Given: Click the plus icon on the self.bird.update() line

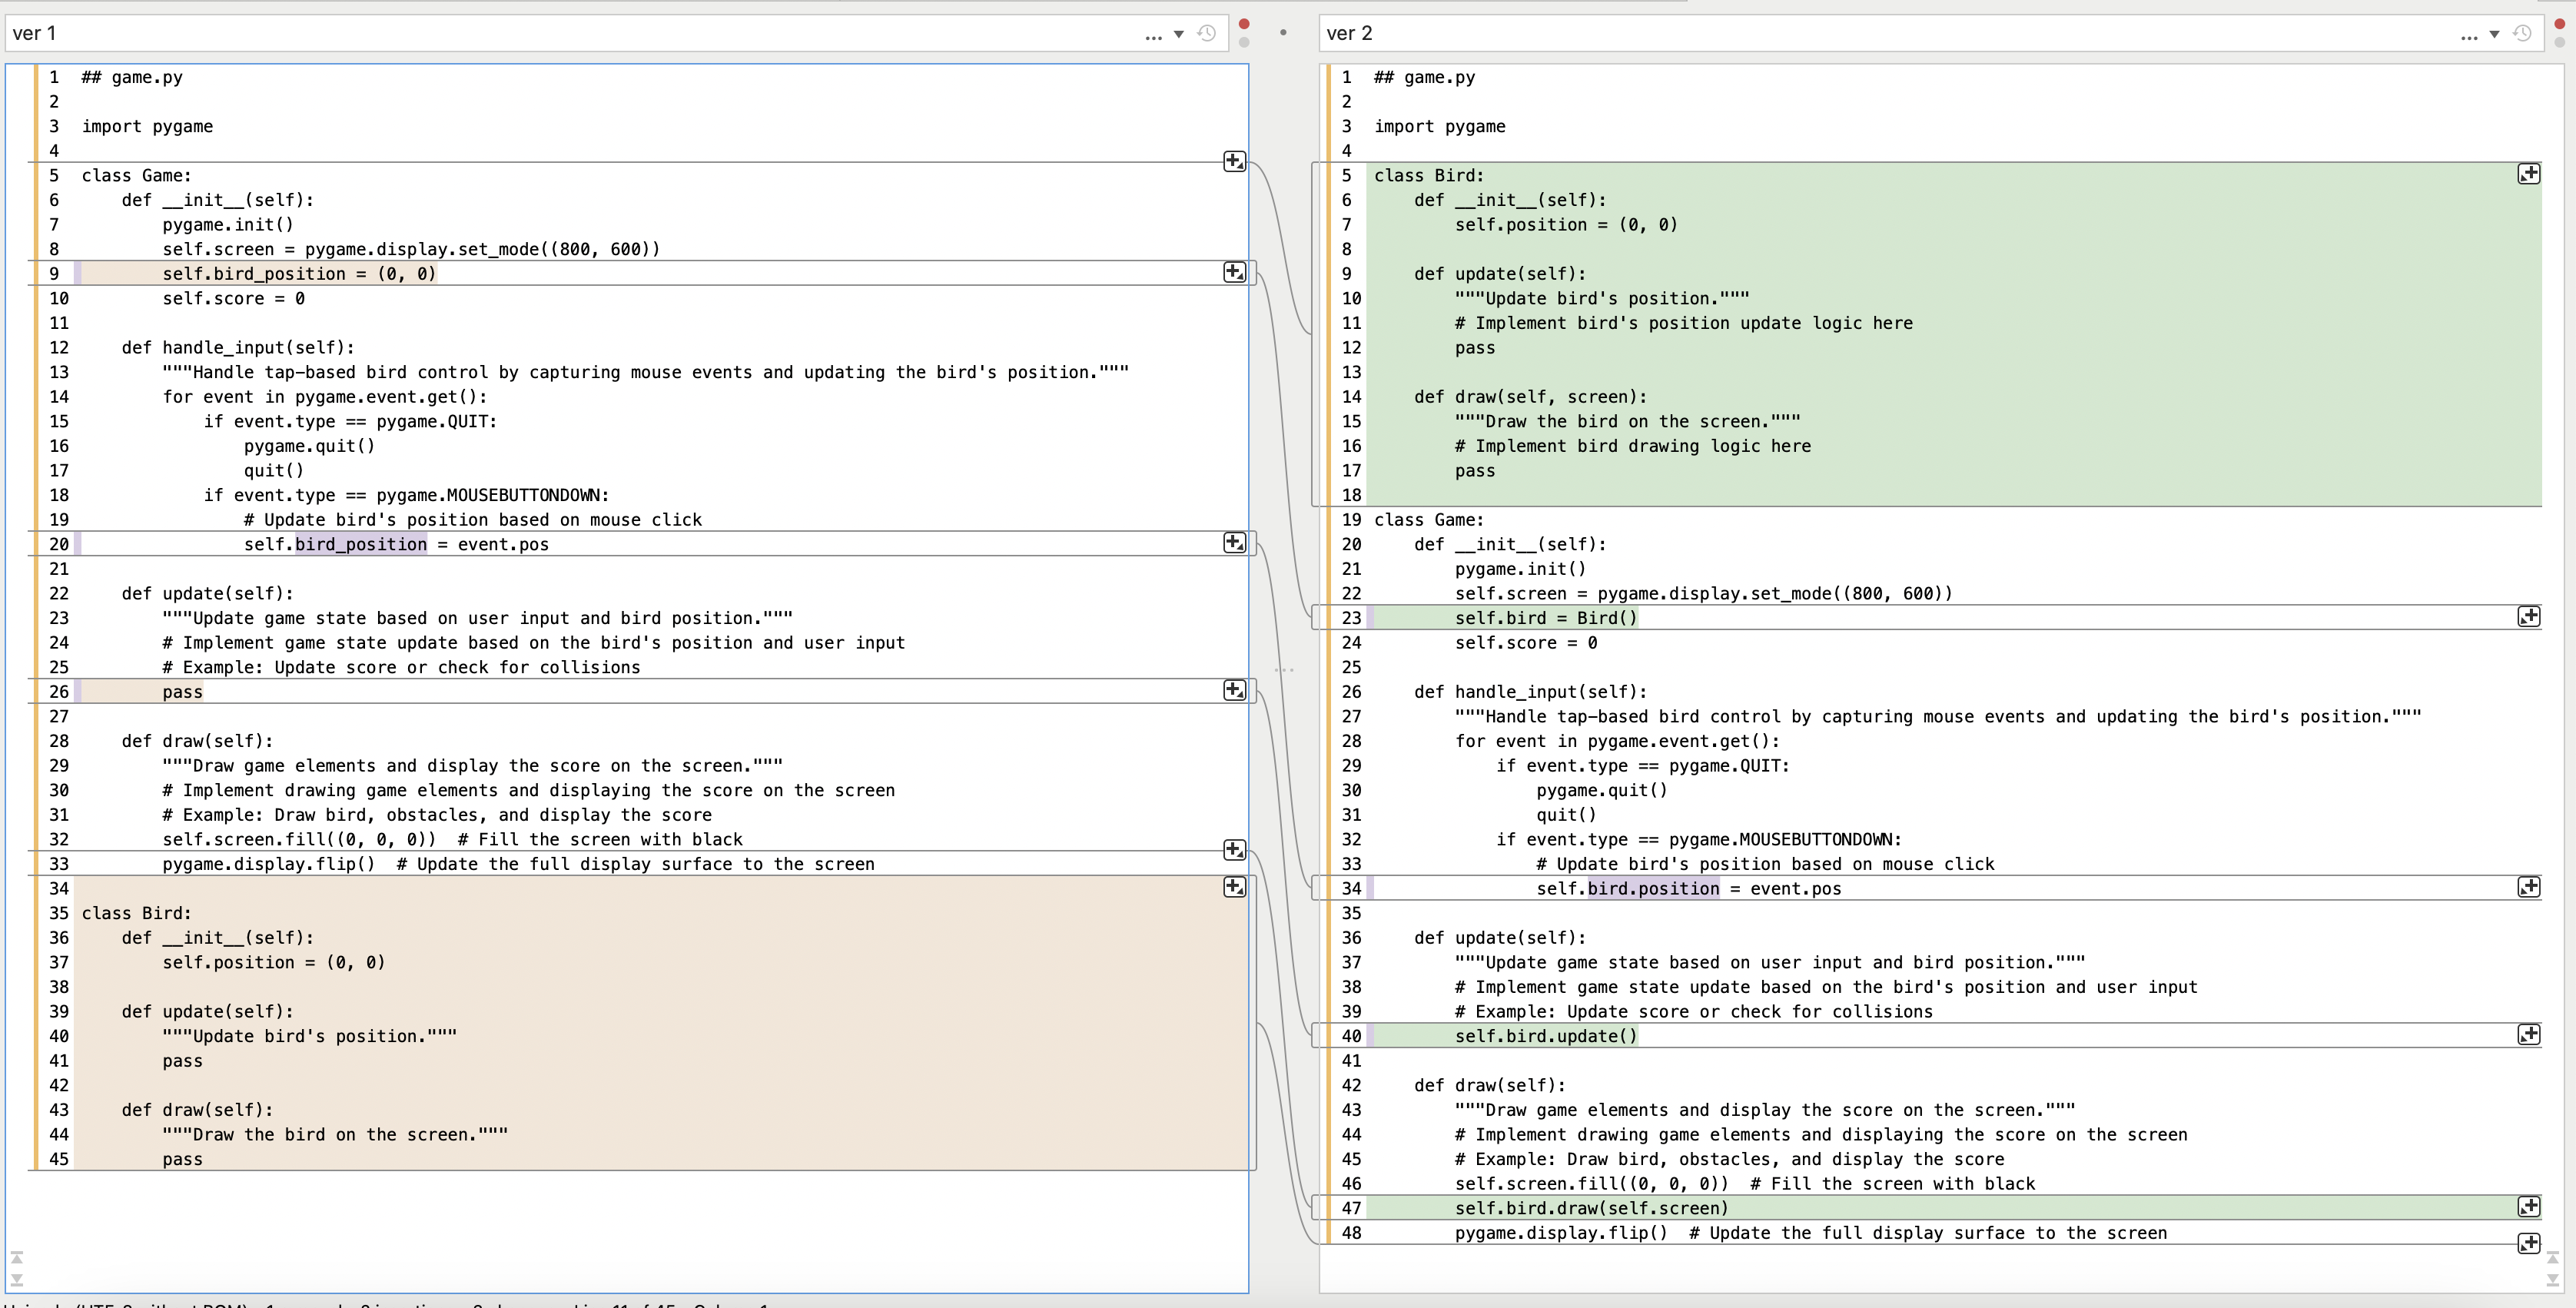Looking at the screenshot, I should (2528, 1034).
